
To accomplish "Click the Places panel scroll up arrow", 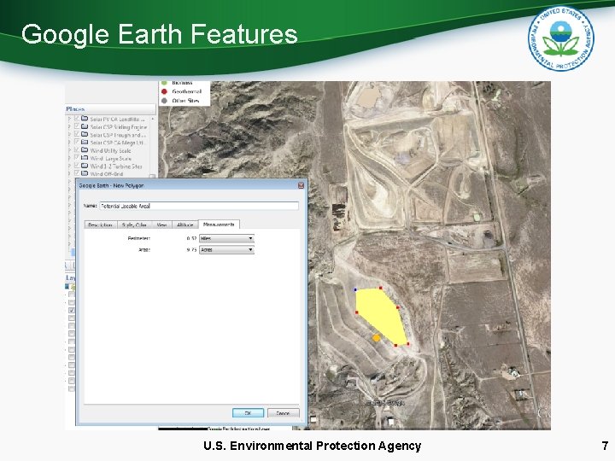I will tap(153, 119).
